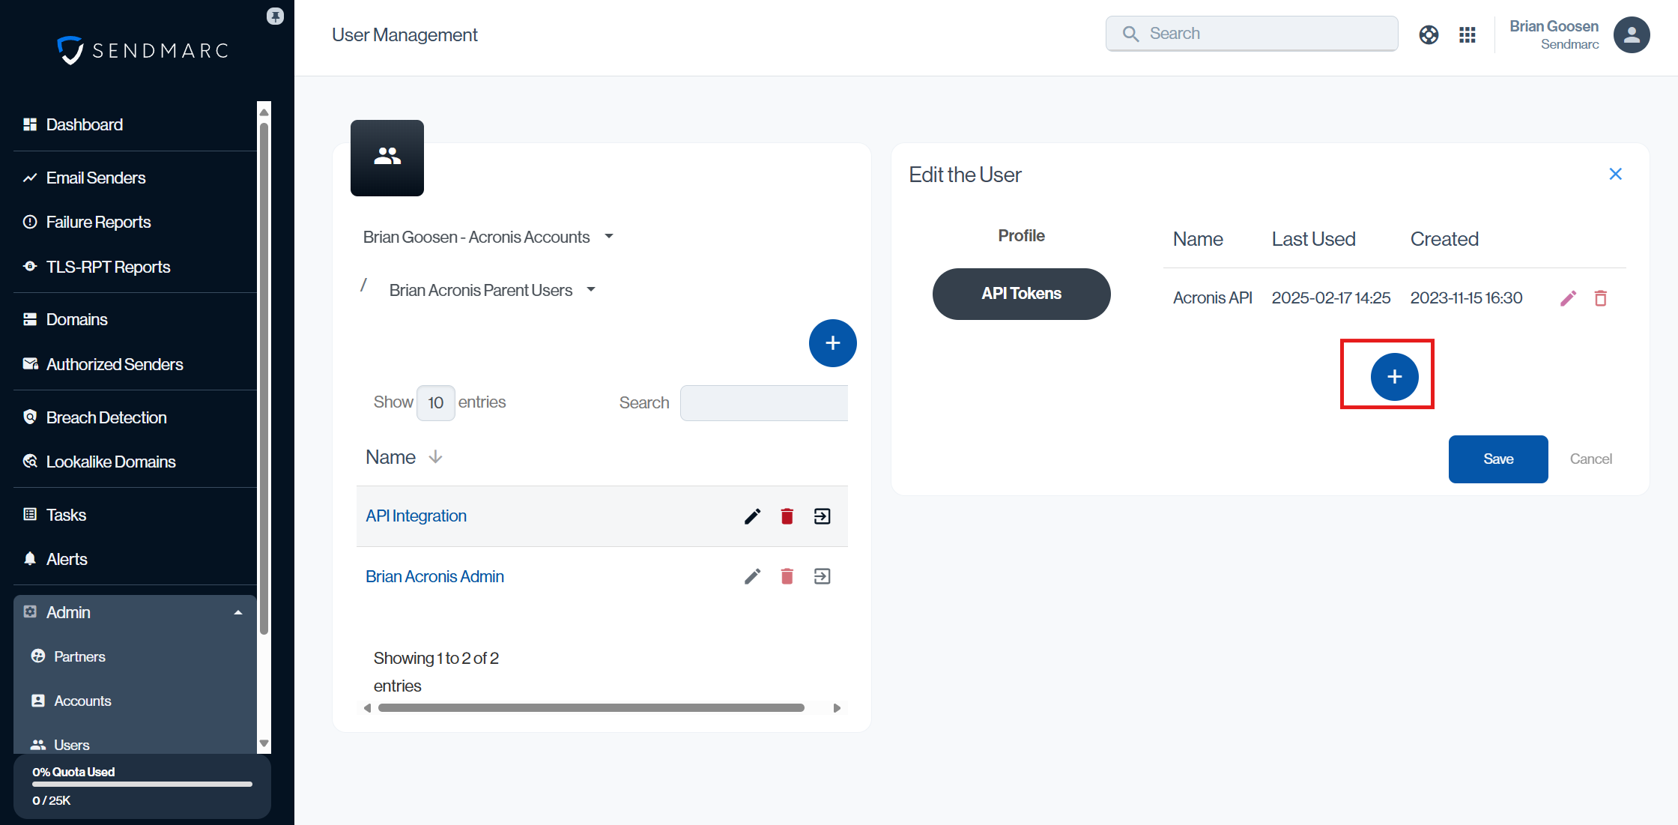
Task: Open the user profile avatar
Action: pos(1632,34)
